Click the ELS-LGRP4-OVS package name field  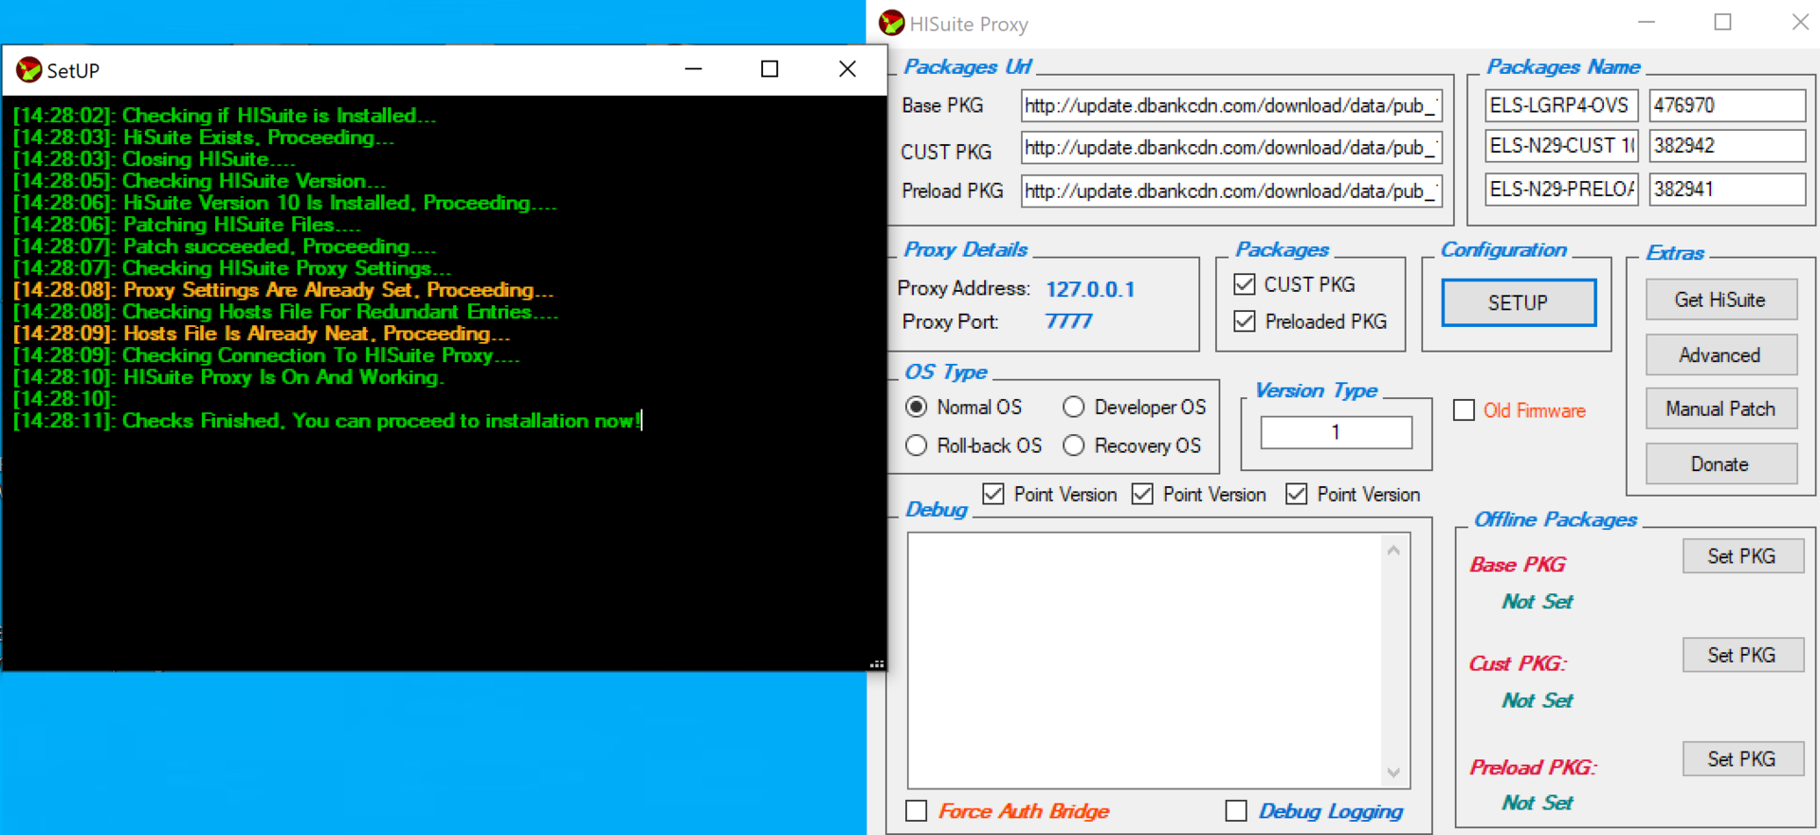[1560, 105]
